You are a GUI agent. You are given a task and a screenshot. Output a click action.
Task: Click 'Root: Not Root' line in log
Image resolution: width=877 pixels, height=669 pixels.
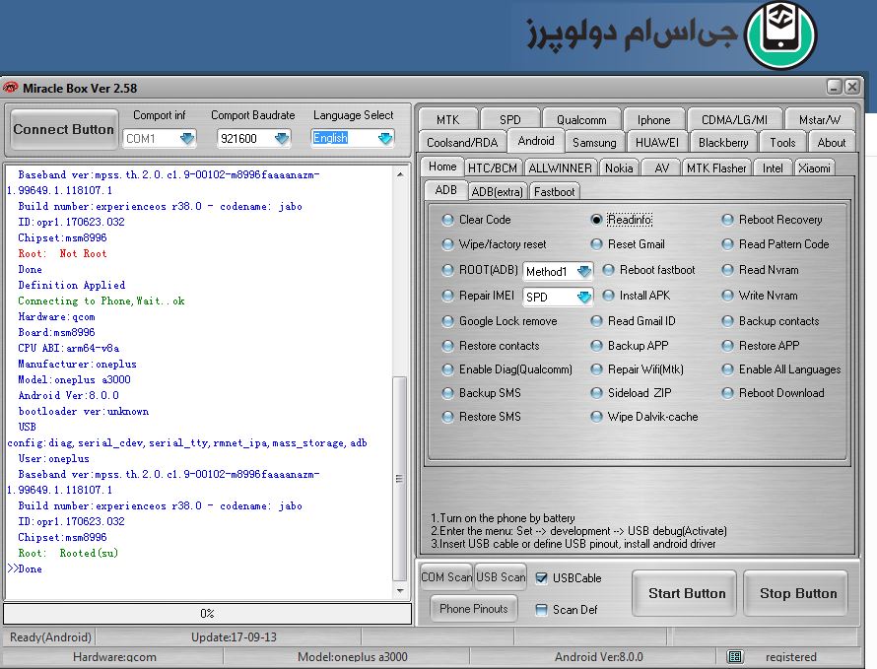(62, 253)
